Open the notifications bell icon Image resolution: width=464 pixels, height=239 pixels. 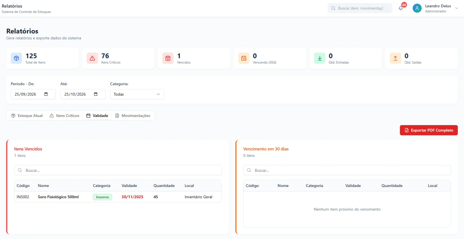coord(401,8)
